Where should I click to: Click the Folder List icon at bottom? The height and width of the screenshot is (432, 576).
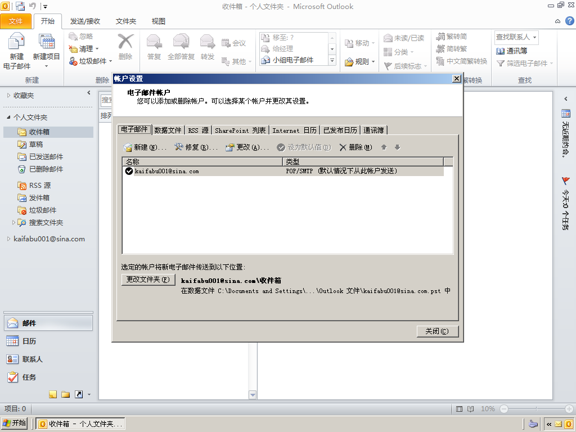coord(66,394)
